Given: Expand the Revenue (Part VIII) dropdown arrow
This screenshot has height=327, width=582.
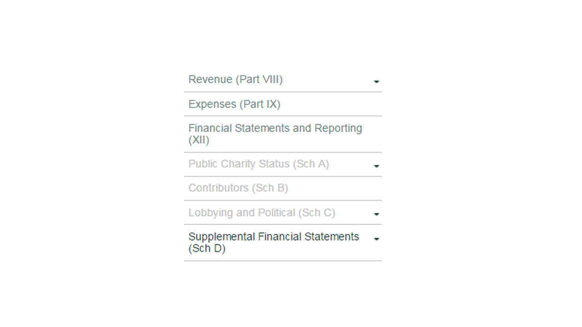Looking at the screenshot, I should pyautogui.click(x=376, y=82).
